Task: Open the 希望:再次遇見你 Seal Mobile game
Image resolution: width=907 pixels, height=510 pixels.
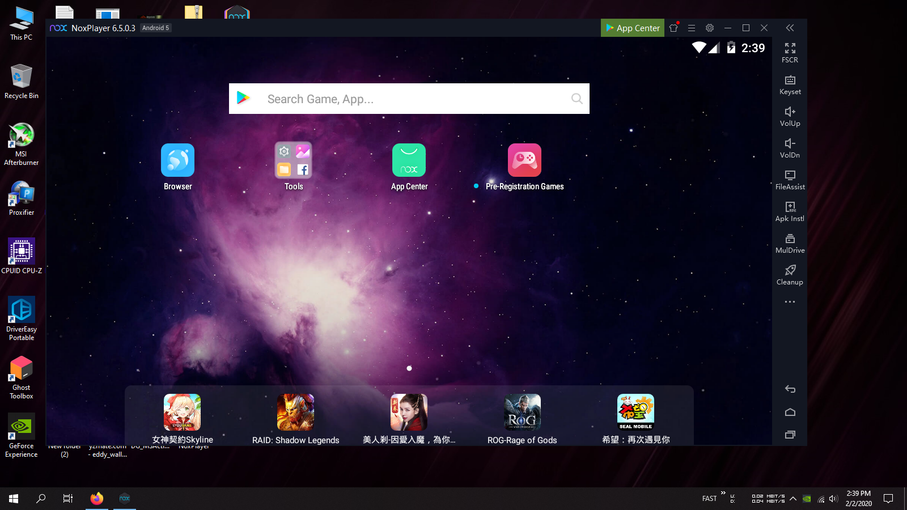Action: (635, 419)
